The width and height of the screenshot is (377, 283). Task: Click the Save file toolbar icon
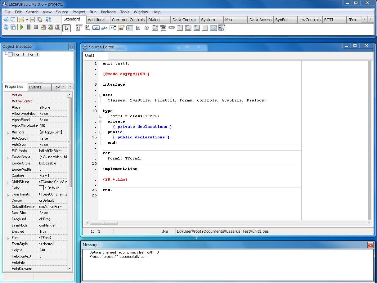point(33,20)
